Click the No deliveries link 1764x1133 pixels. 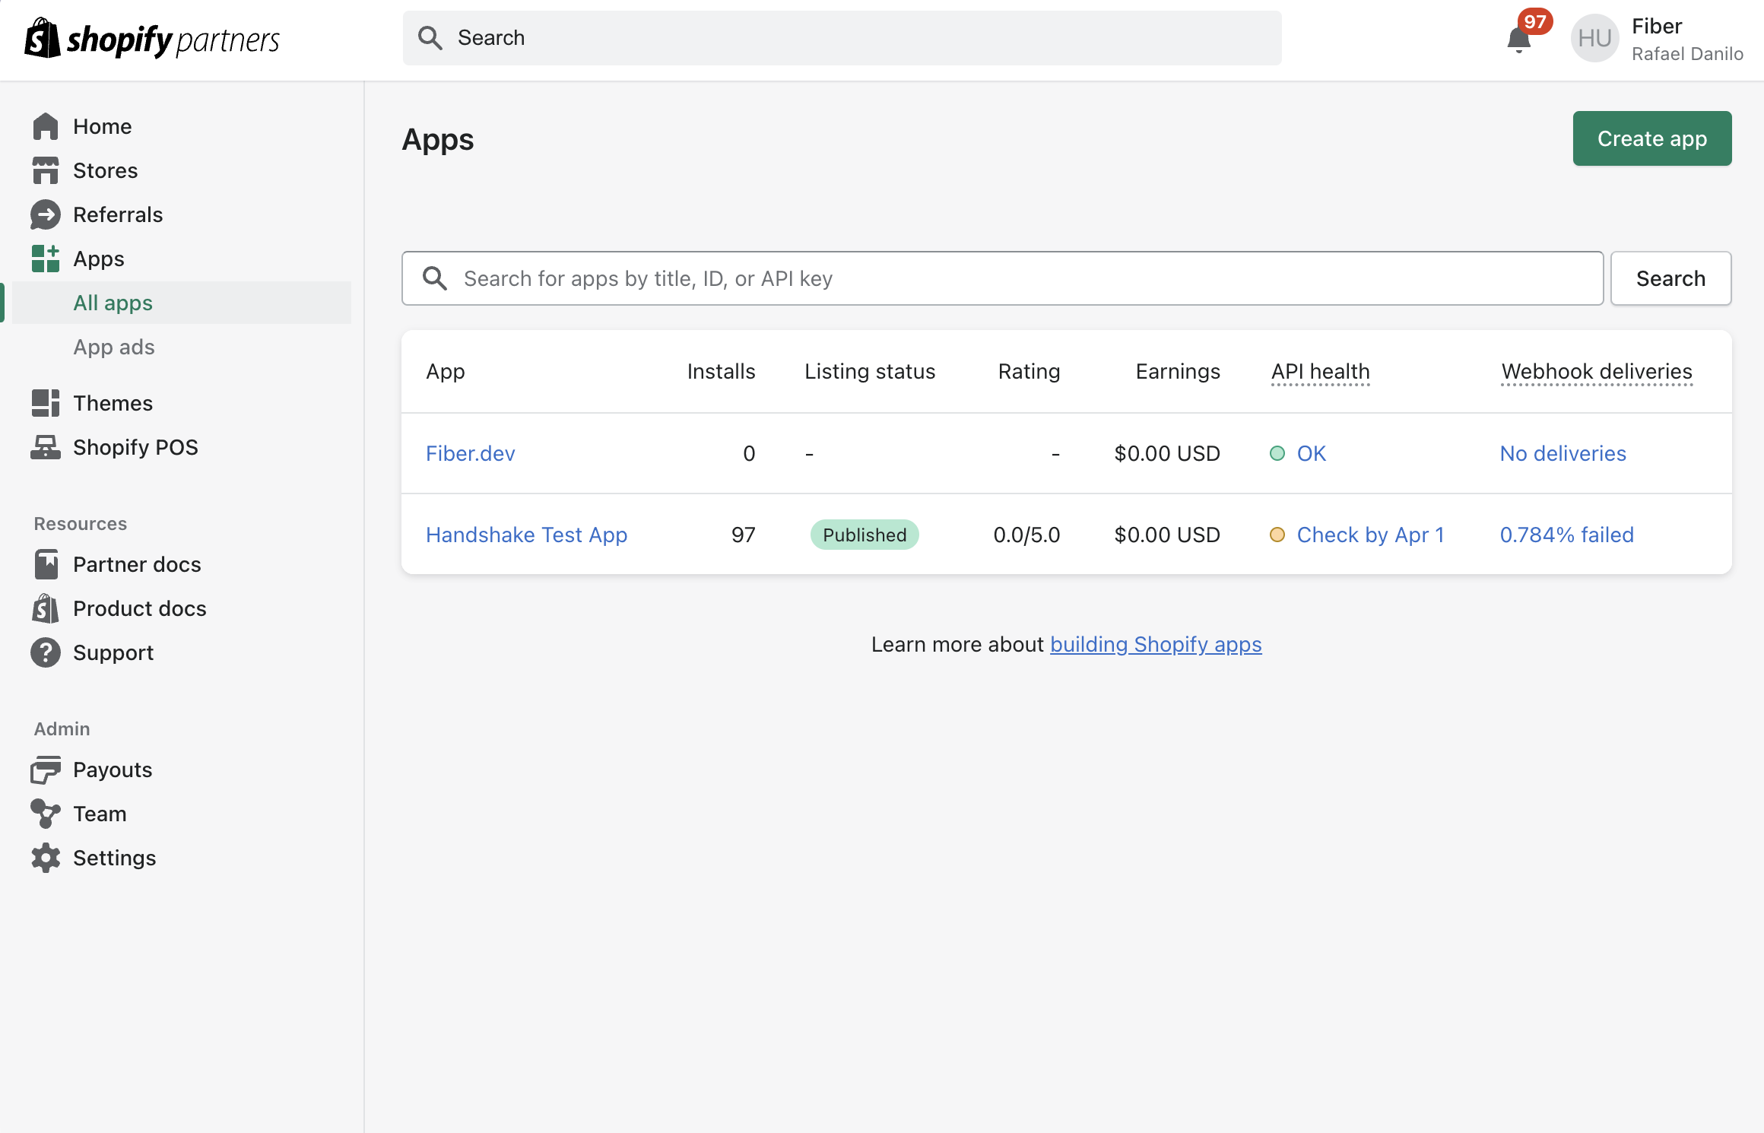point(1563,453)
